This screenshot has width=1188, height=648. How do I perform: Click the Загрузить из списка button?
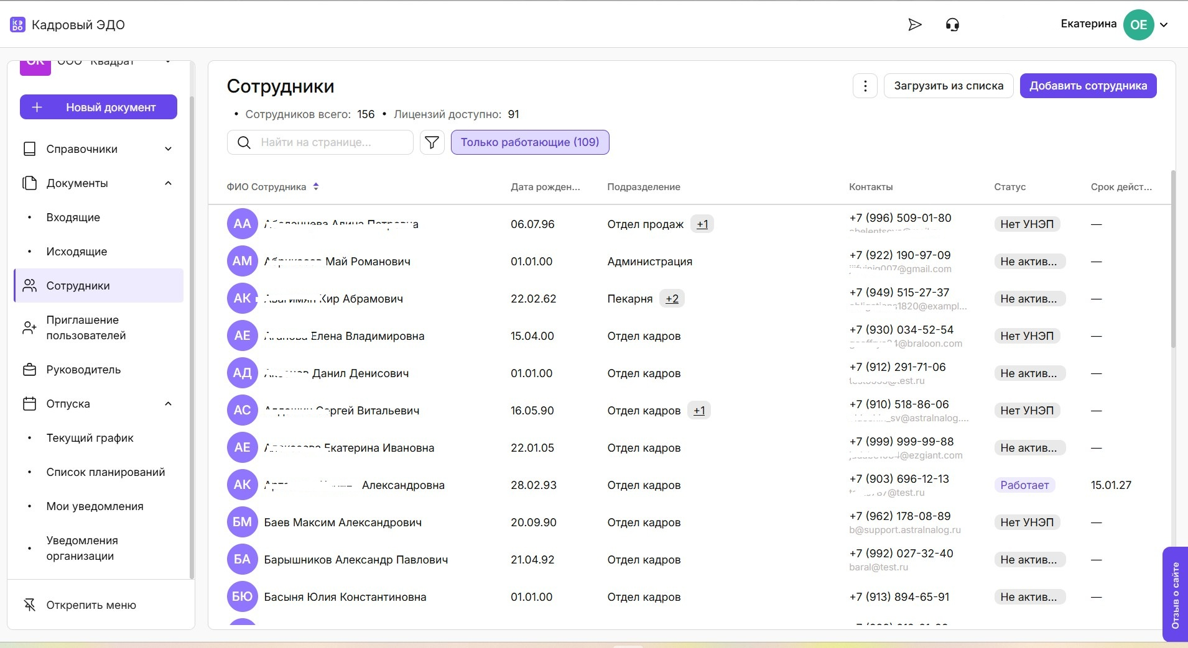[949, 86]
